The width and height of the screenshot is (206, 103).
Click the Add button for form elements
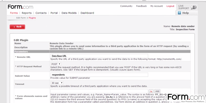157,91
